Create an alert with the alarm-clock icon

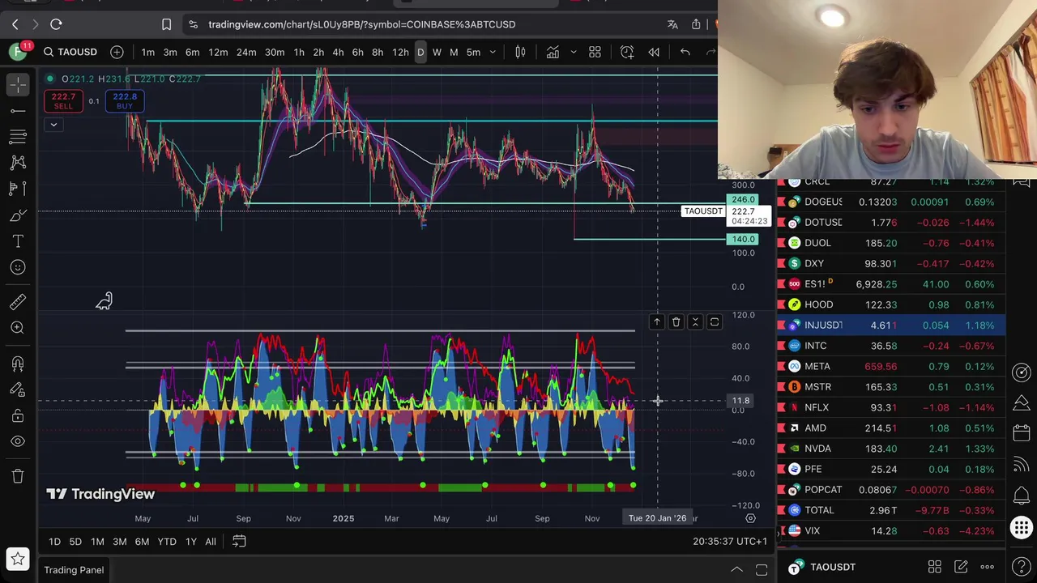coord(627,52)
